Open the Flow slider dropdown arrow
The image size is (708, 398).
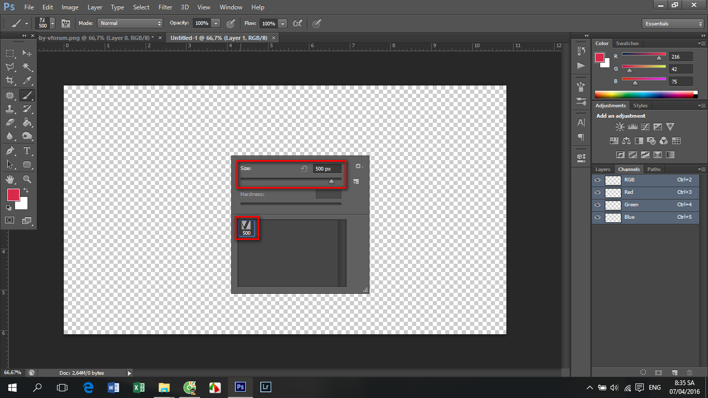click(282, 23)
